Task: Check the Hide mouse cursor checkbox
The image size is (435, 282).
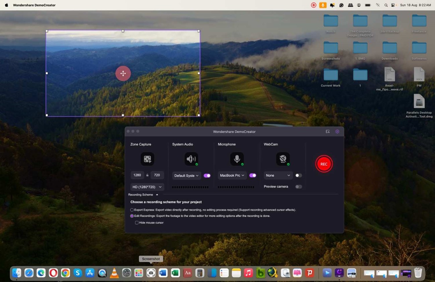Action: point(137,222)
